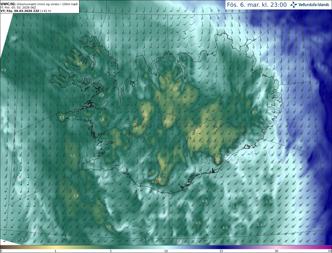Click the 3.4 value label on the map
This screenshot has width=332, height=253.
[x=102, y=120]
